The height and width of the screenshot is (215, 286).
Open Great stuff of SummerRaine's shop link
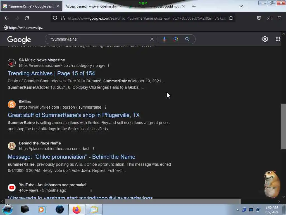74,115
